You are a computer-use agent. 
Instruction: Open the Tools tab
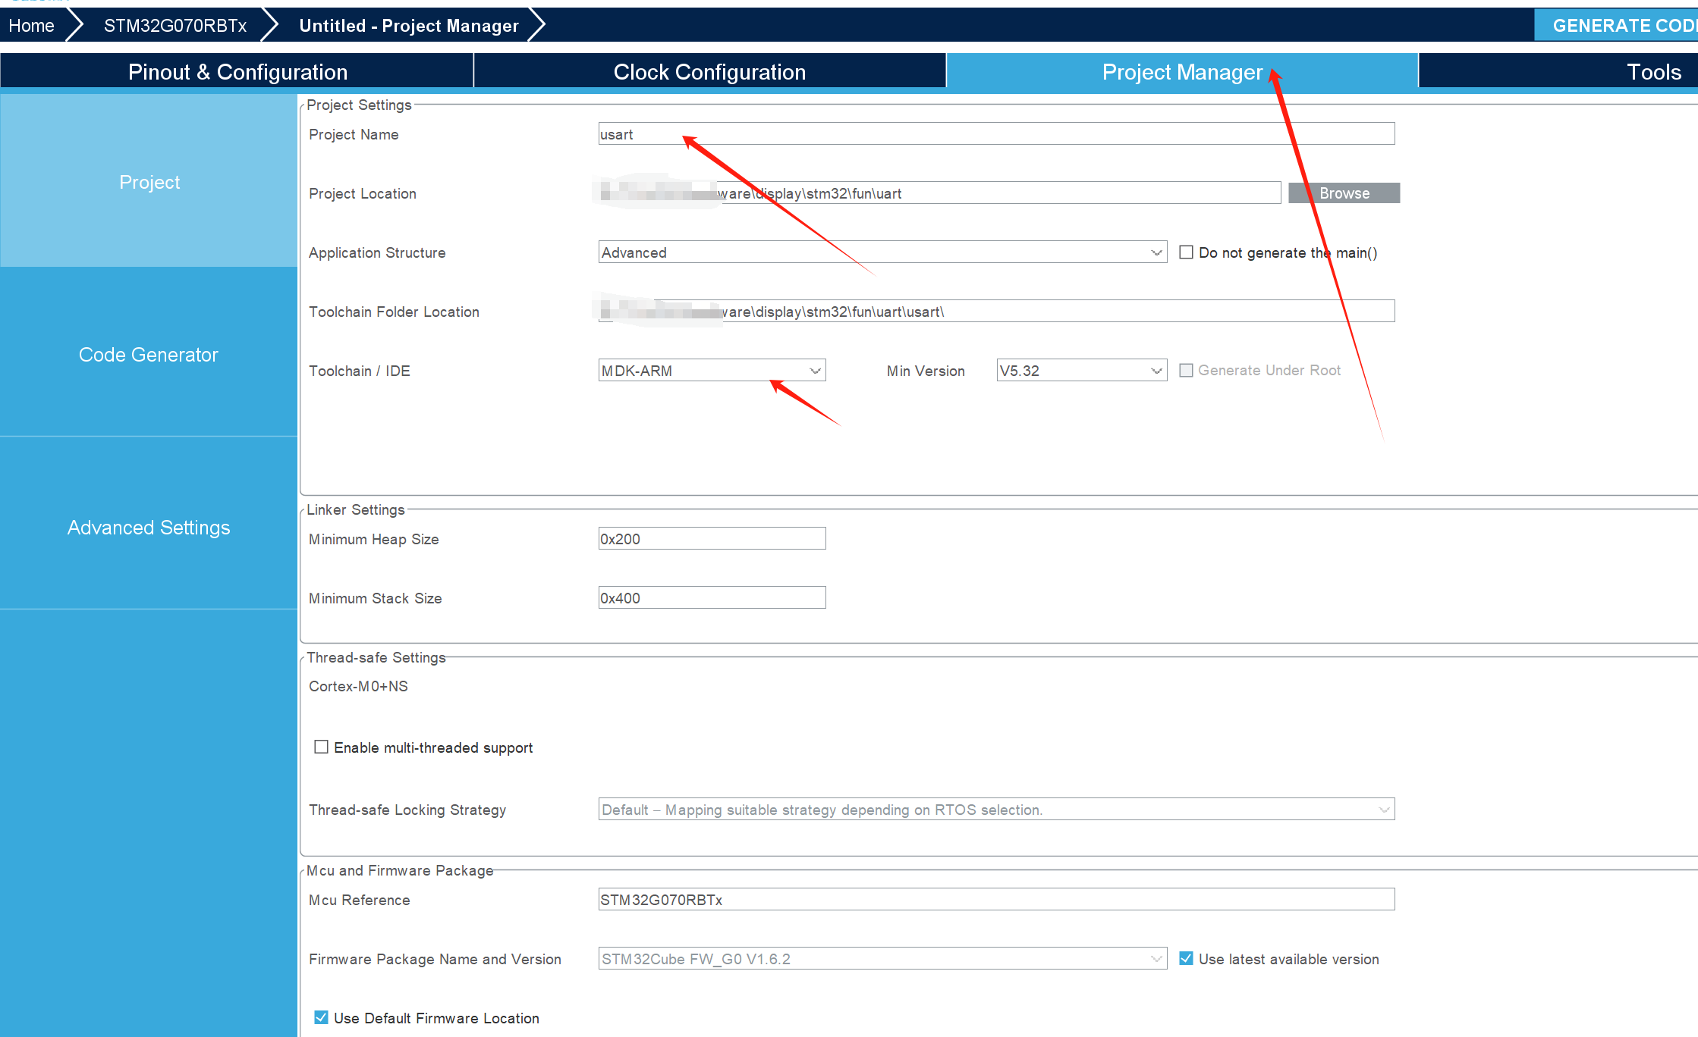click(1652, 72)
